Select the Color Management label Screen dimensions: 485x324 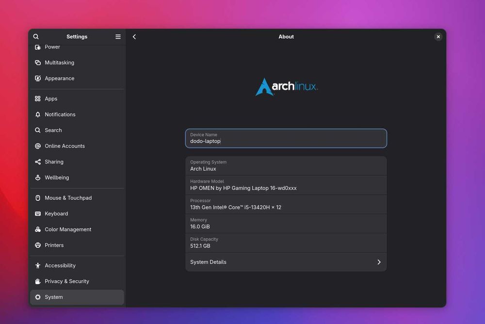pos(68,229)
